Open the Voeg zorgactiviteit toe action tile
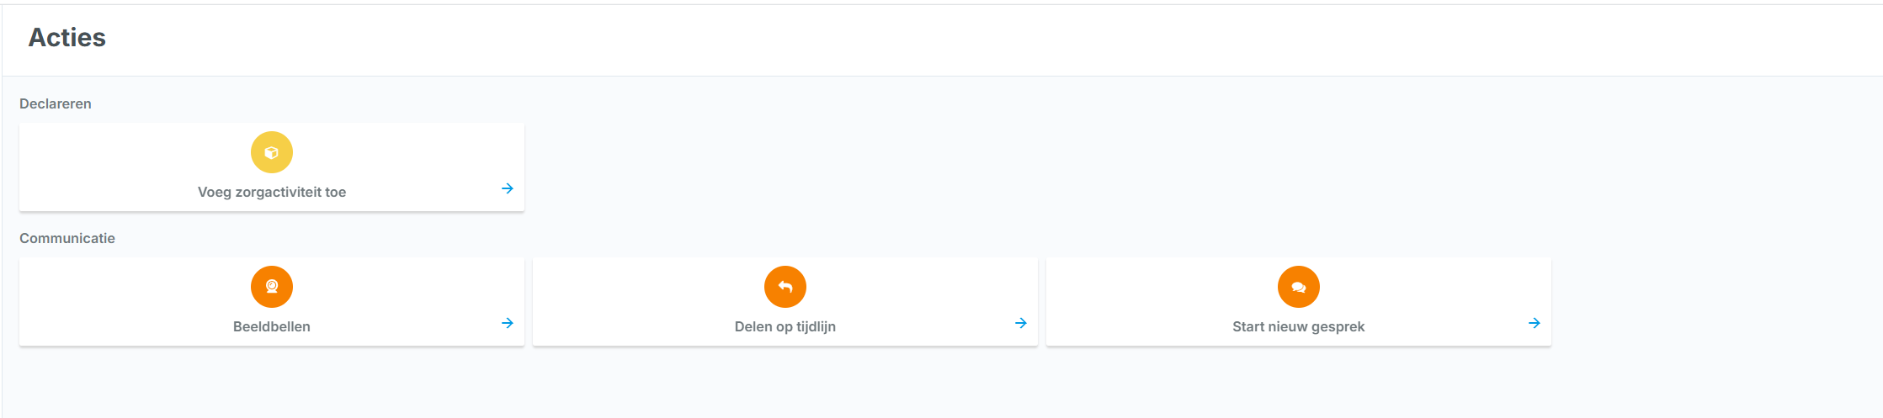 [x=272, y=167]
